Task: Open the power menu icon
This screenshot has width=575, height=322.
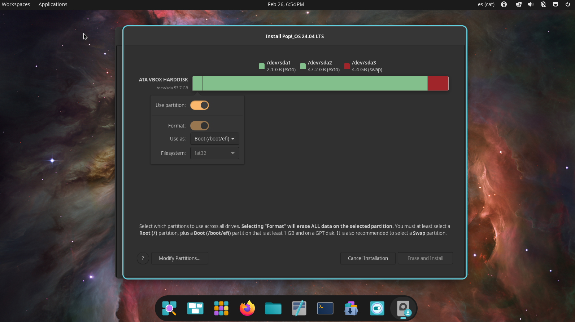Action: pos(568,4)
